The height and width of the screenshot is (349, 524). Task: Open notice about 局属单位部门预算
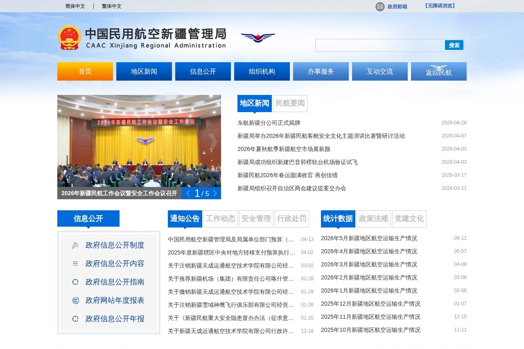(x=231, y=239)
